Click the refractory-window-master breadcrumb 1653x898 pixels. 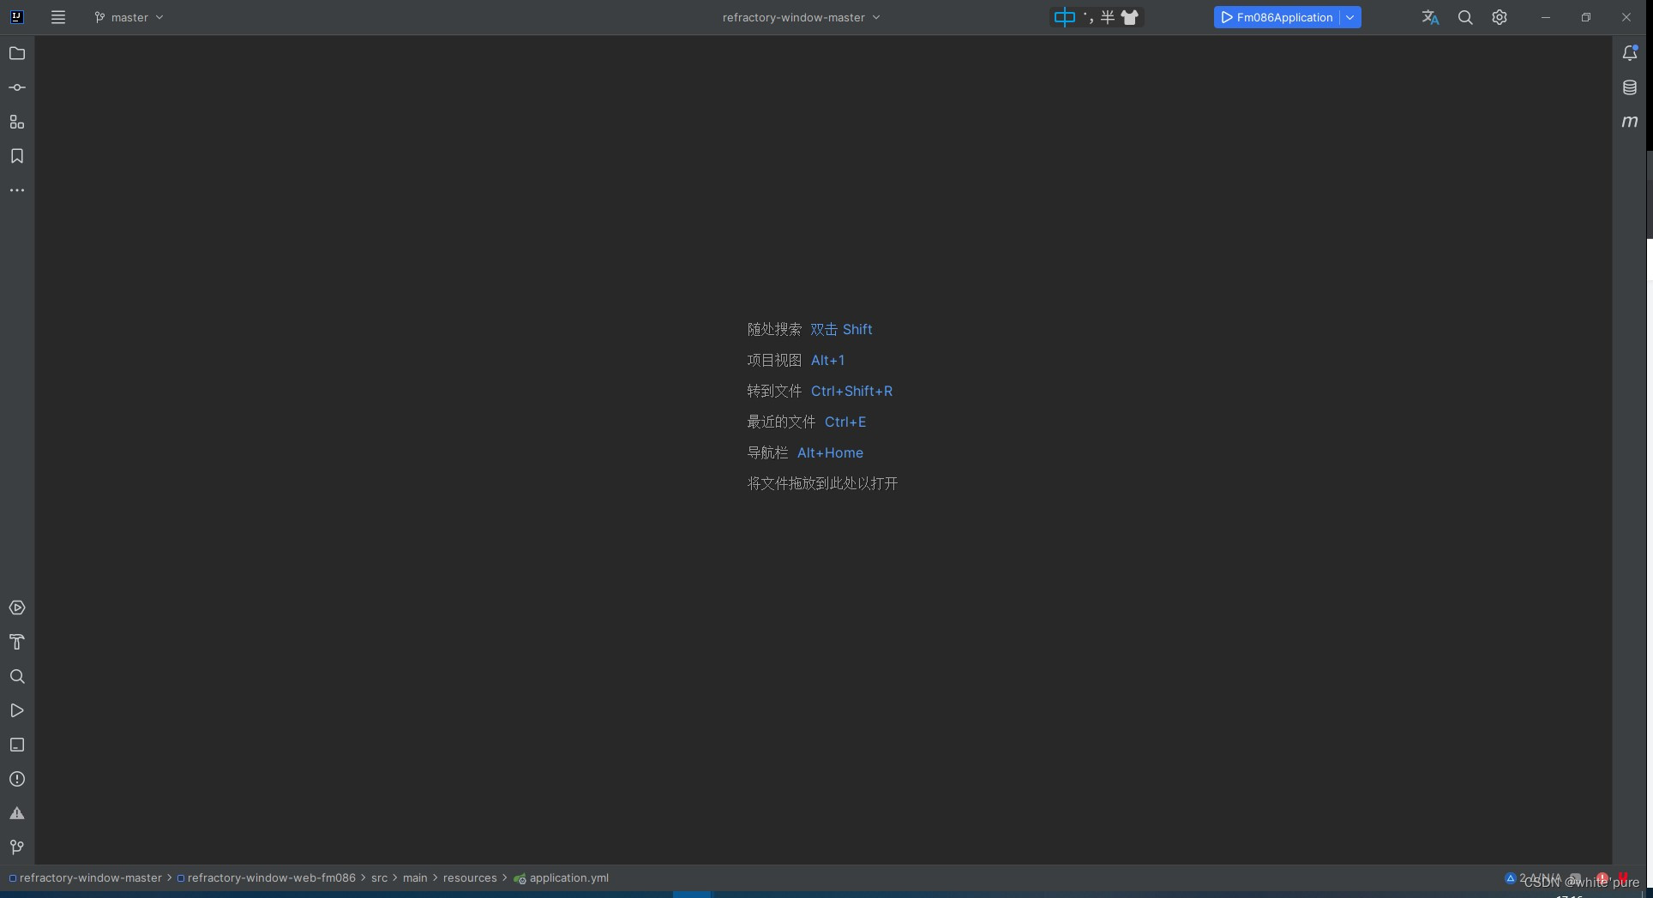(90, 877)
